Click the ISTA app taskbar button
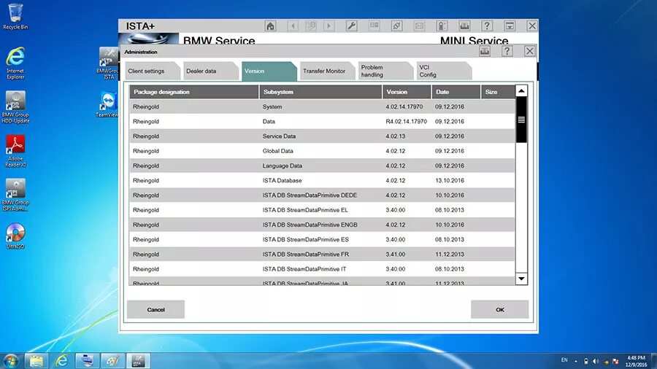Image resolution: width=657 pixels, height=369 pixels. (x=138, y=361)
